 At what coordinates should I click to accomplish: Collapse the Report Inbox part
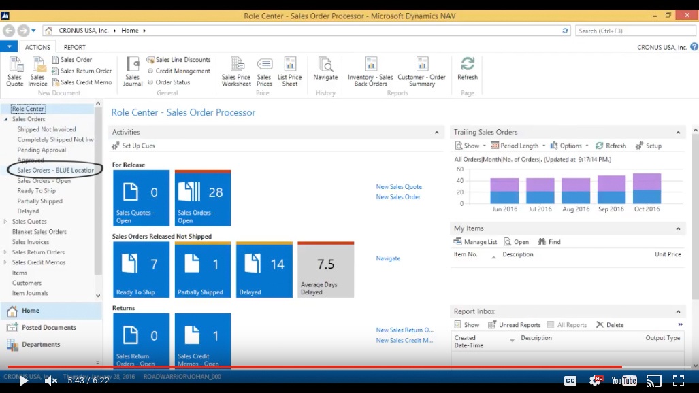(x=678, y=311)
